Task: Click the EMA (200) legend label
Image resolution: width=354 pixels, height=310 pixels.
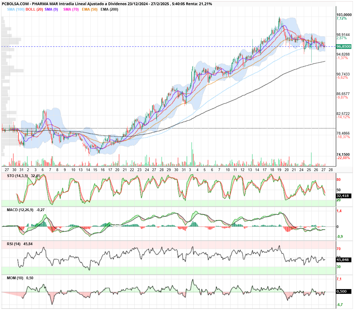Action: click(109, 9)
